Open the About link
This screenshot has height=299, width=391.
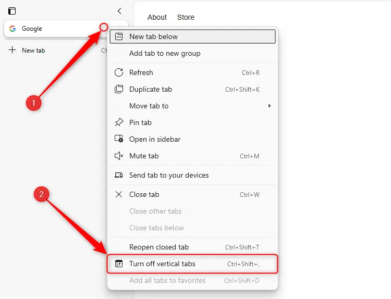coord(157,17)
